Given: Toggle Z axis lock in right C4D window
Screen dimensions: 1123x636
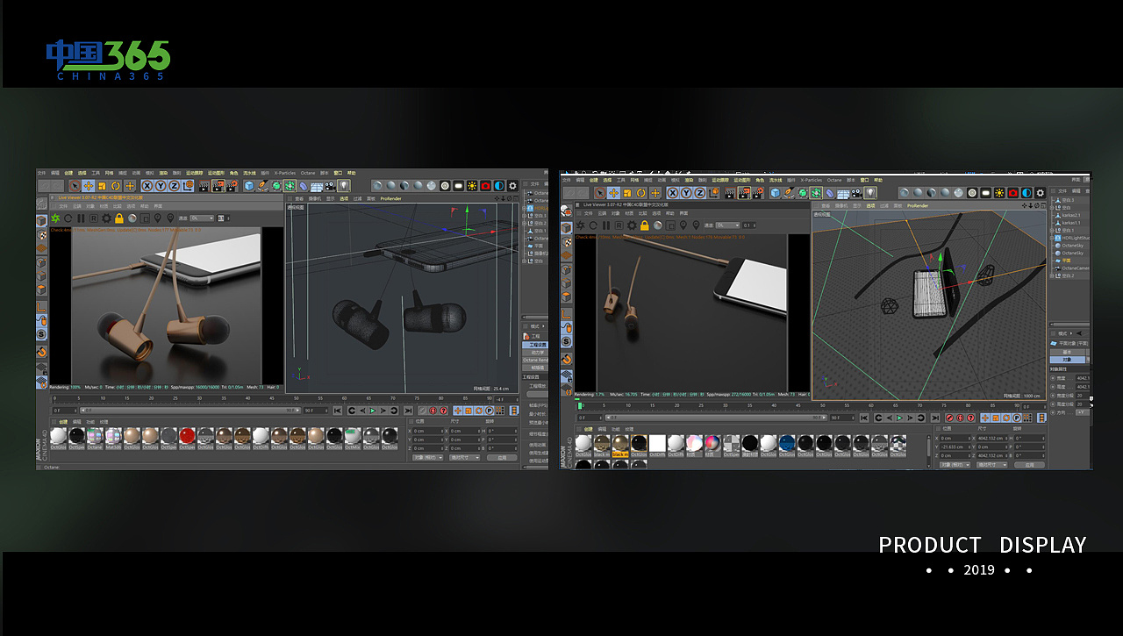Looking at the screenshot, I should pyautogui.click(x=700, y=192).
